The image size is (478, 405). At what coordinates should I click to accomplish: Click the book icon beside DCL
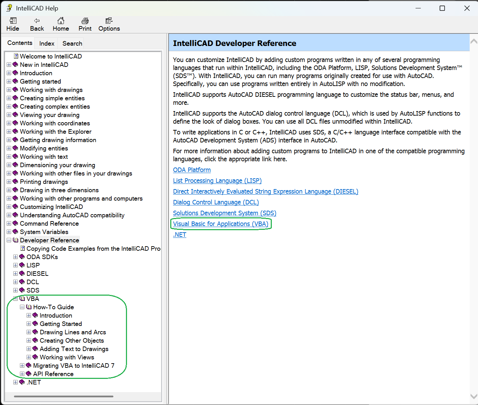coord(22,282)
